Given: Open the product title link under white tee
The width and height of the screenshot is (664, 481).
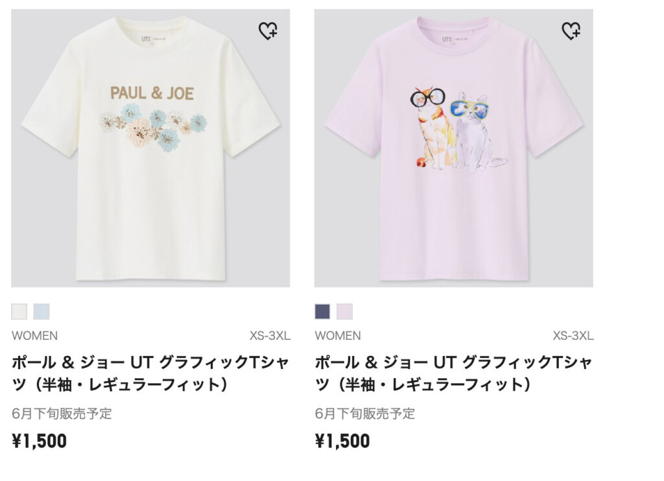Looking at the screenshot, I should click(x=150, y=374).
